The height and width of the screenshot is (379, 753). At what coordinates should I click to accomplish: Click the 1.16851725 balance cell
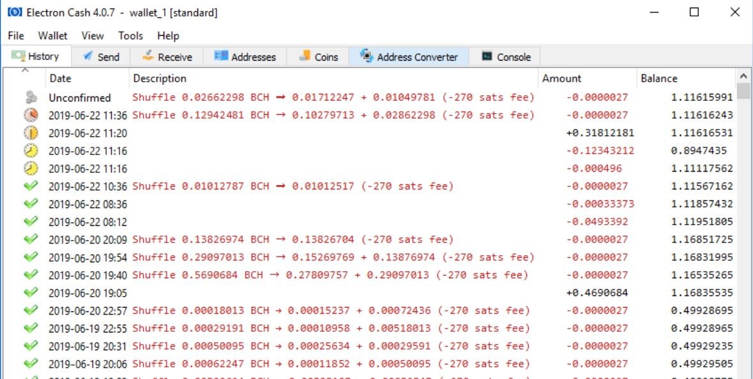702,239
